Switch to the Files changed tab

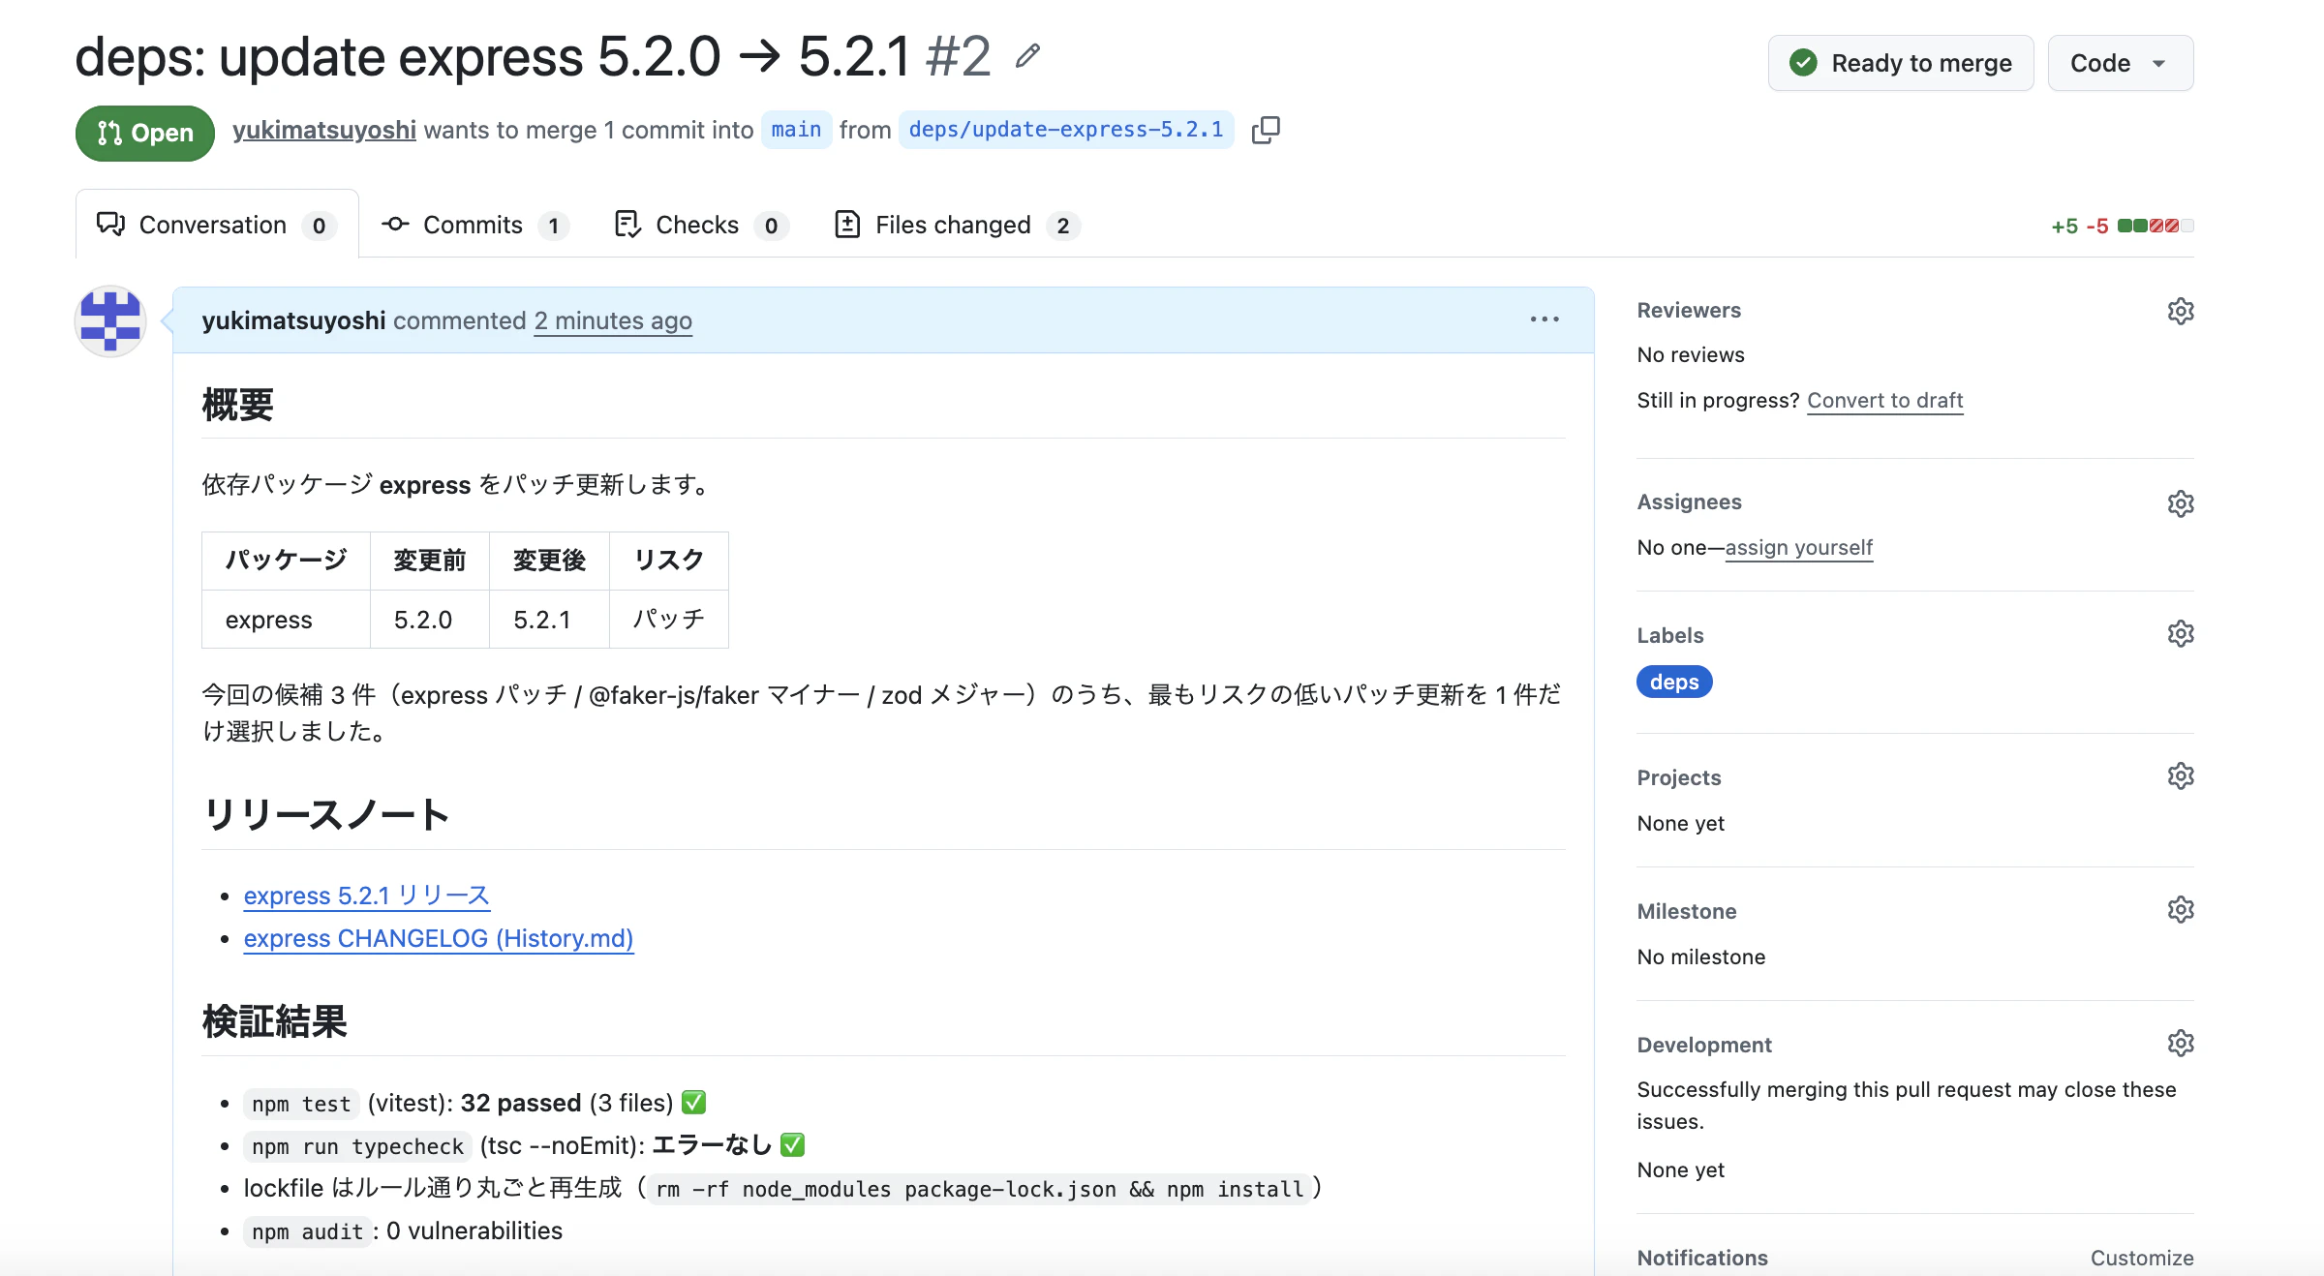957,225
